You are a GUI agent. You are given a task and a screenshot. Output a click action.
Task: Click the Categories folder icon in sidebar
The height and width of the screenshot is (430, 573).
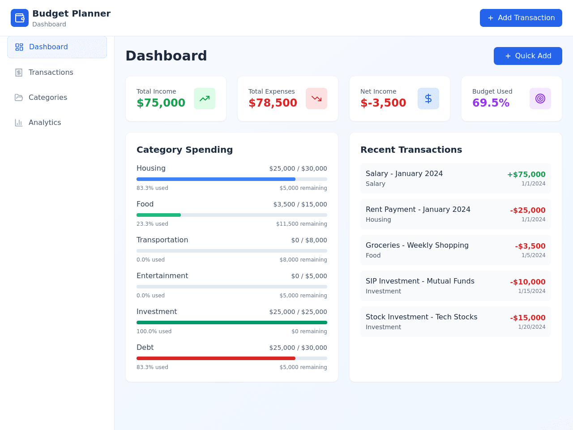19,98
